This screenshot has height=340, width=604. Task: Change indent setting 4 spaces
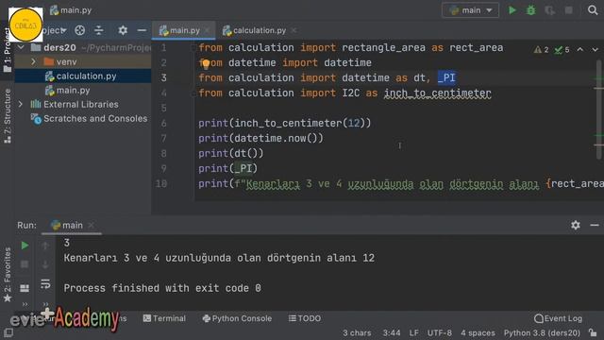478,332
